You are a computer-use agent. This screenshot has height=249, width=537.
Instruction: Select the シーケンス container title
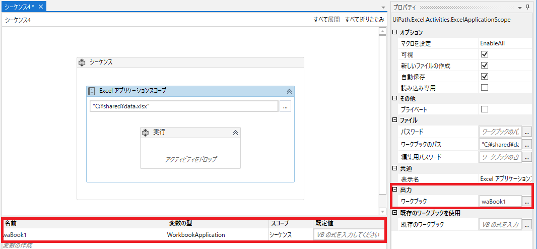(x=101, y=63)
